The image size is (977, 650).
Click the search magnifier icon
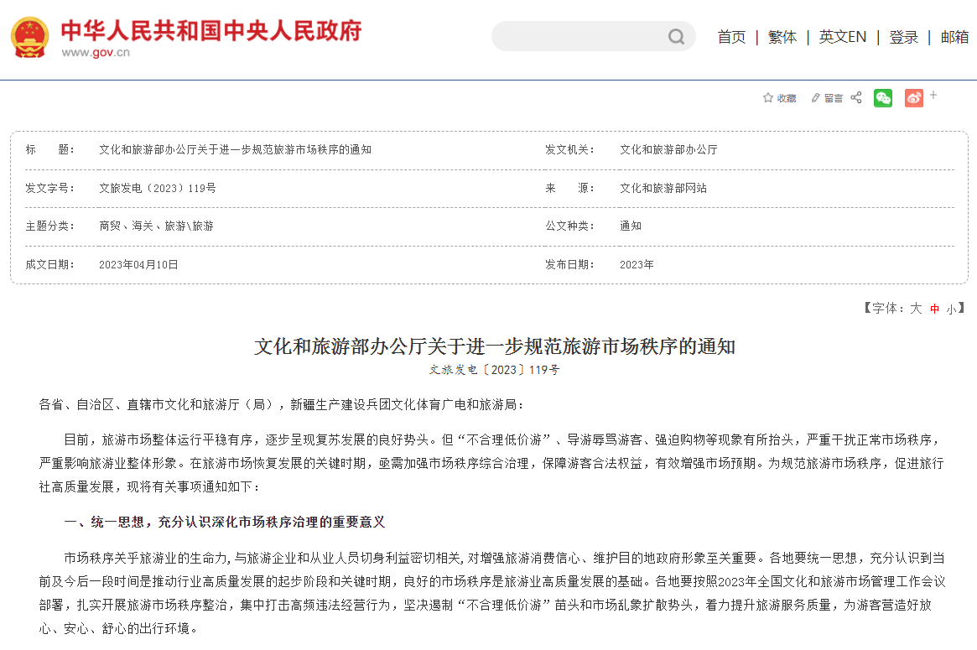coord(676,36)
